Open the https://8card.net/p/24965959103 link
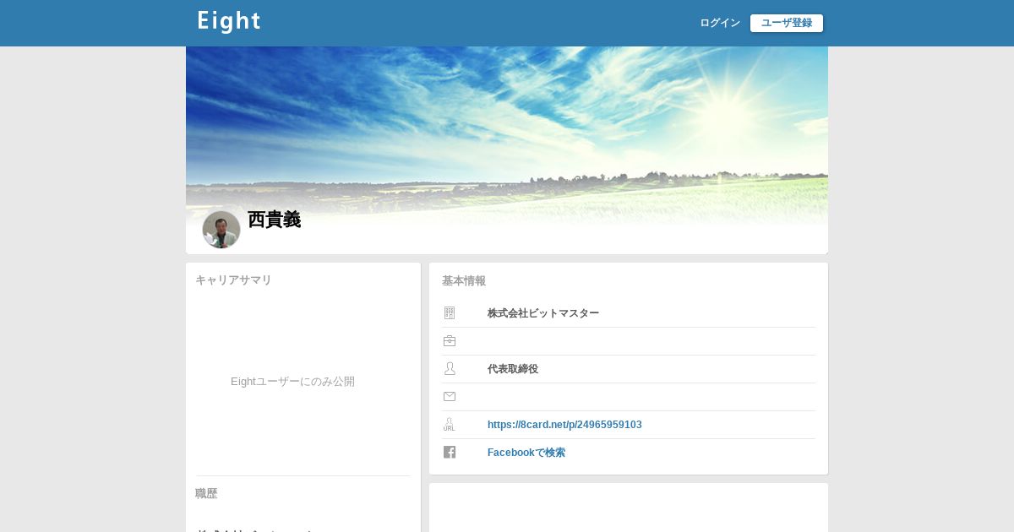1014x532 pixels. [564, 425]
